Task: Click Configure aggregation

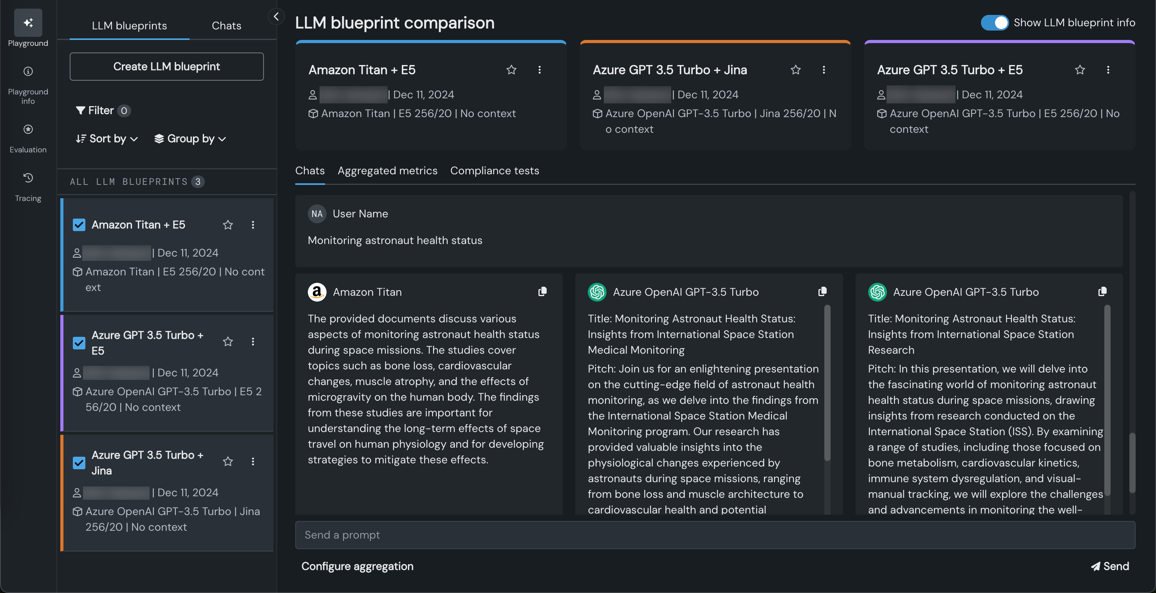Action: tap(357, 566)
